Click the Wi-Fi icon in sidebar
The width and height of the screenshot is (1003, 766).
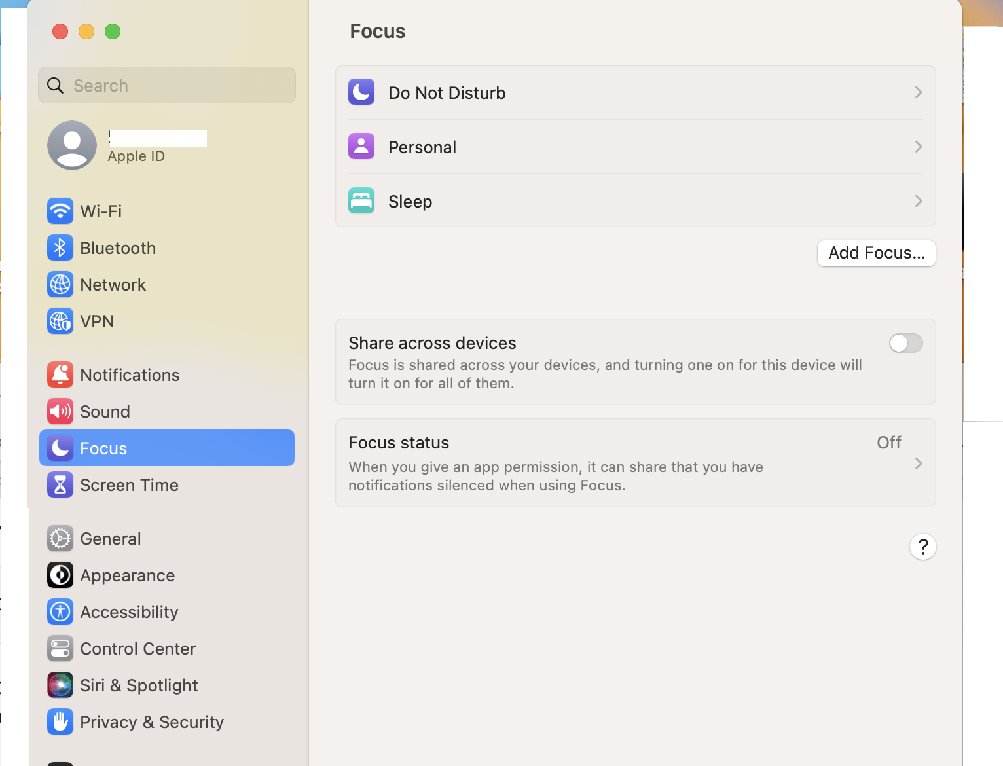point(60,211)
